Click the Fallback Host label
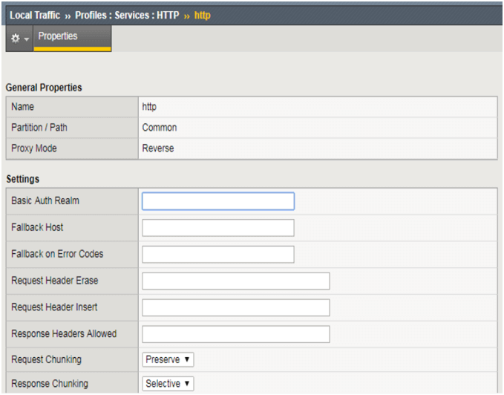Image resolution: width=504 pixels, height=395 pixels. pyautogui.click(x=37, y=227)
